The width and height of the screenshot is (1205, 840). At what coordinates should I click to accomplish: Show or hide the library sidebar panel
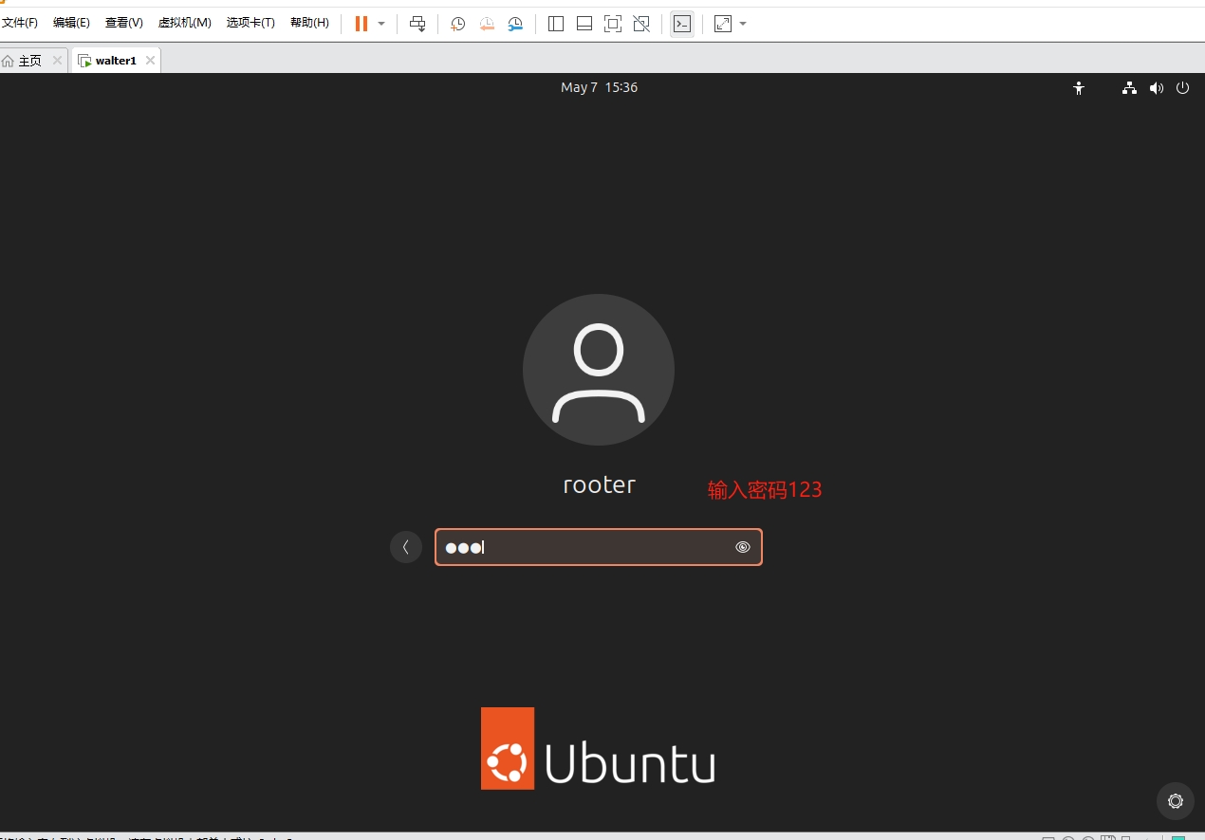pyautogui.click(x=556, y=24)
